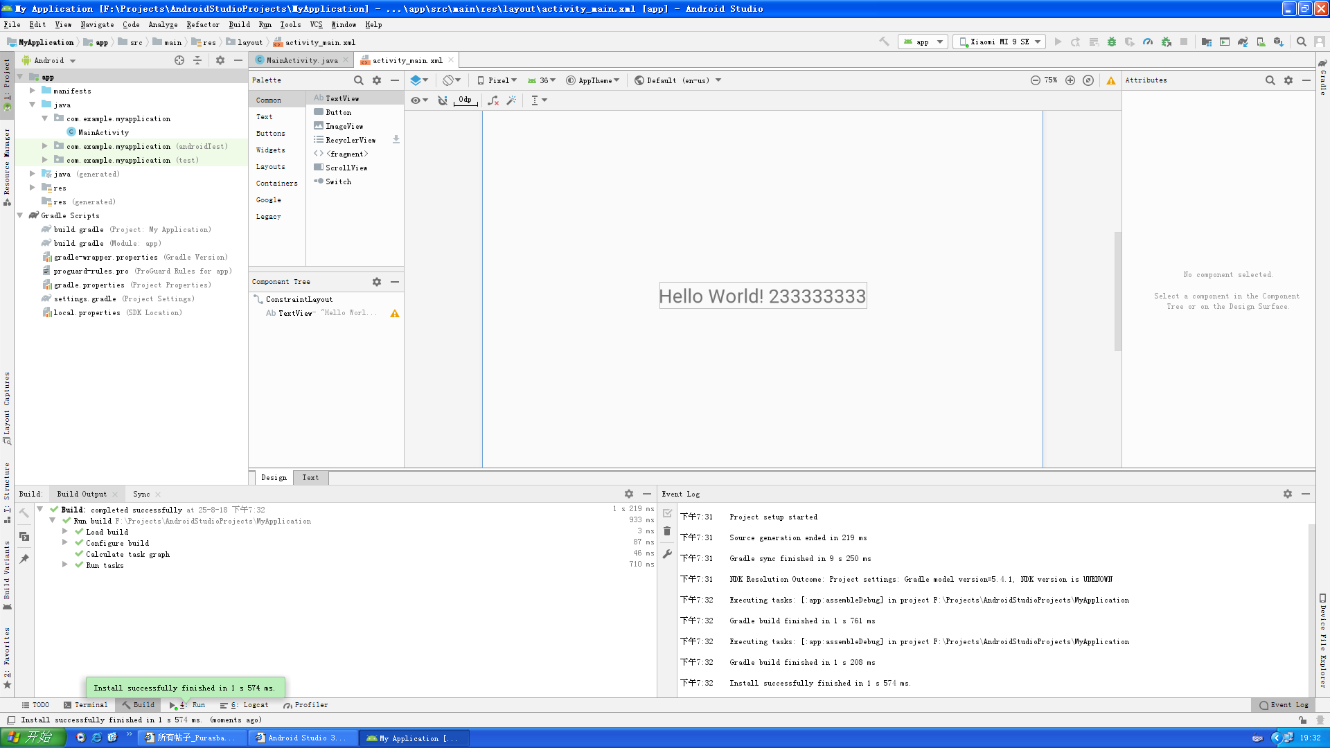Search attributes in Attributes panel

click(1270, 80)
